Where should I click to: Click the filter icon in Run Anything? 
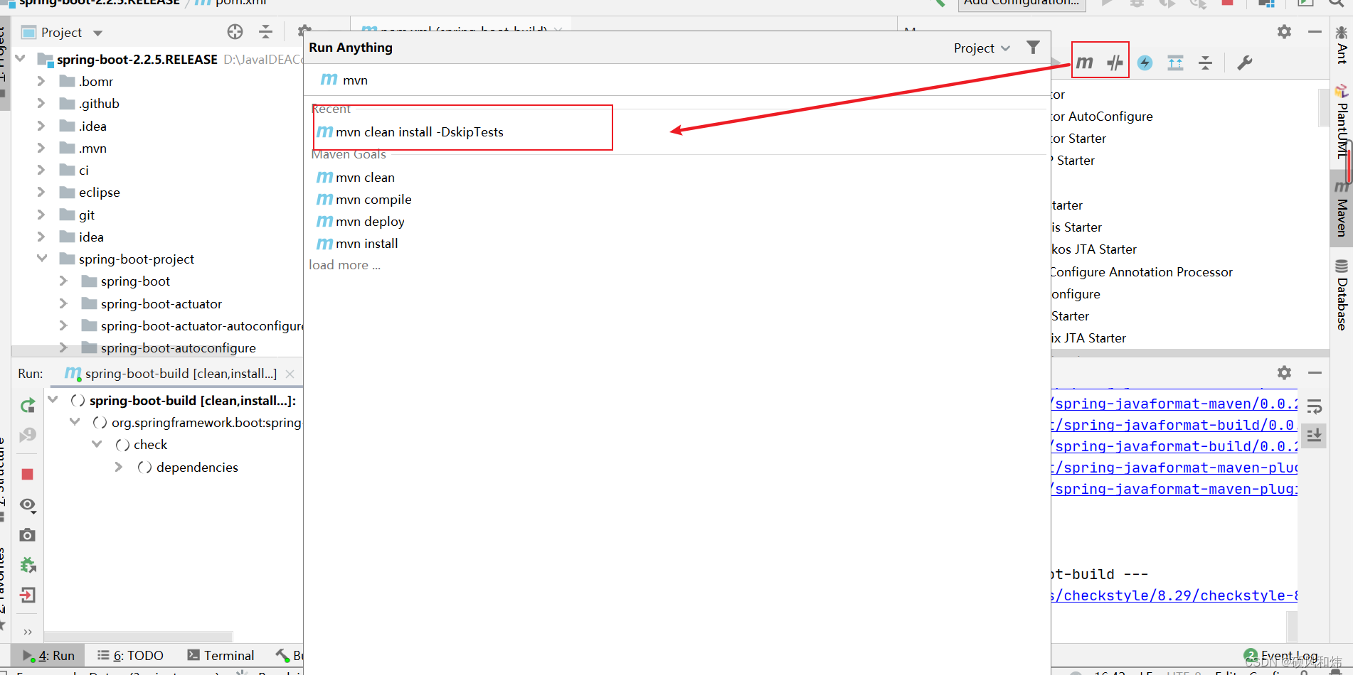point(1033,48)
